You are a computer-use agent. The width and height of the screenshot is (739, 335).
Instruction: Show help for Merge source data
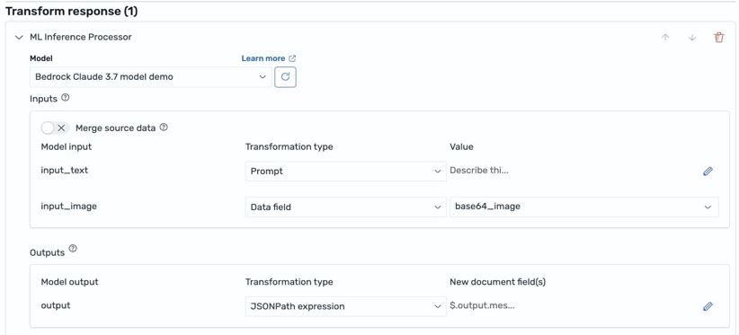pyautogui.click(x=164, y=127)
